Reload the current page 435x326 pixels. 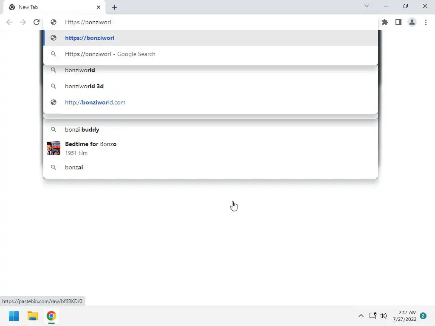point(37,22)
